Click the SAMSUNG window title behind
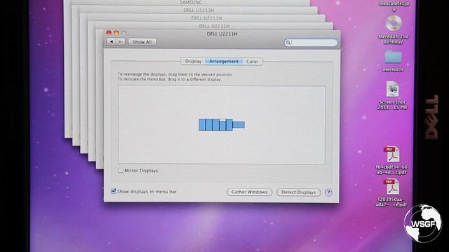 point(191,2)
